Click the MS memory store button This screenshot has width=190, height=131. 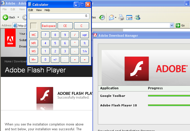tap(34, 51)
